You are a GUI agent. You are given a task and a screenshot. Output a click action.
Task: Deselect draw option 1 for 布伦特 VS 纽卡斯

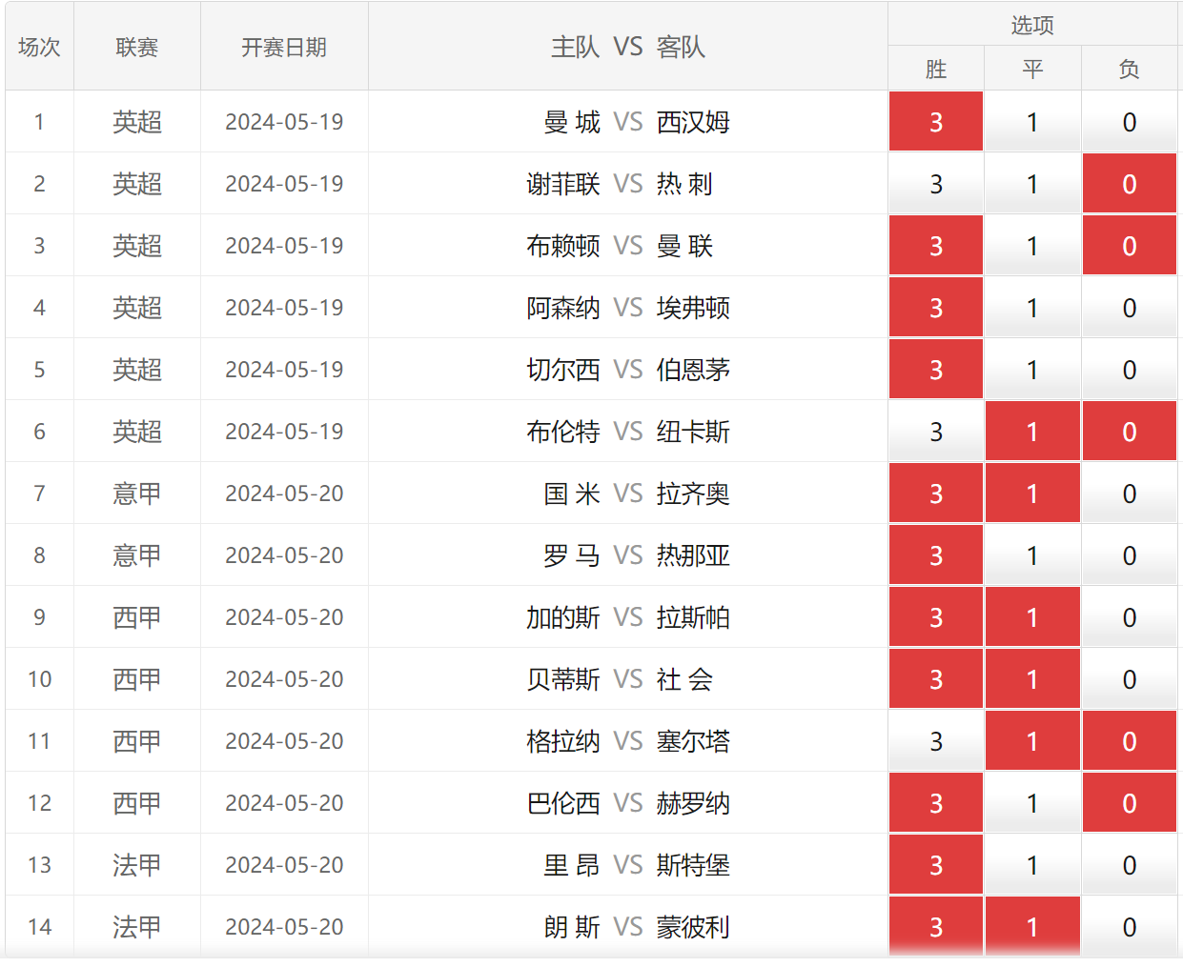[x=1032, y=432]
